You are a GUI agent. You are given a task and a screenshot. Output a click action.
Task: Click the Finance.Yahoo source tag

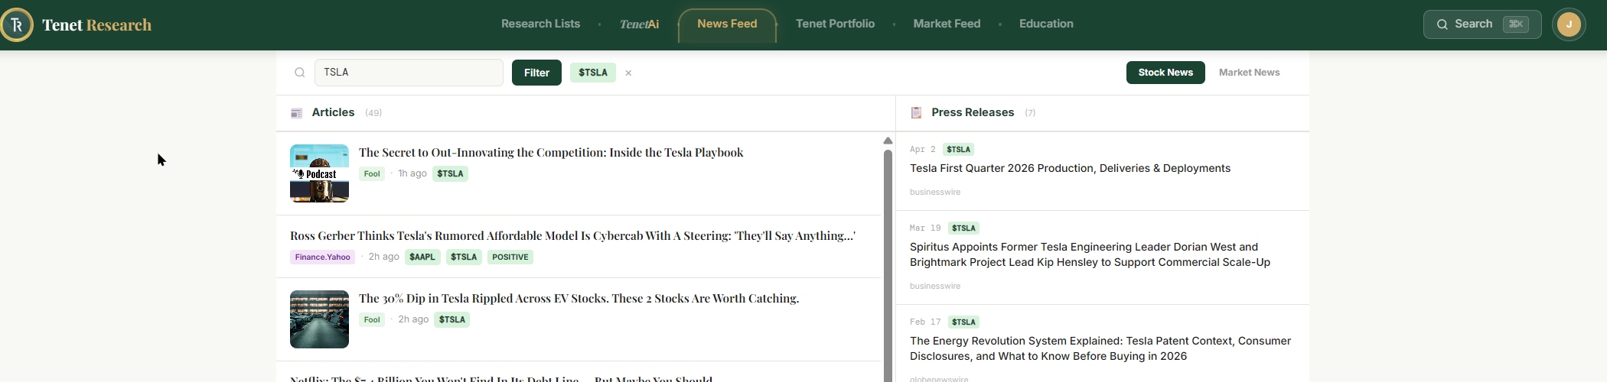click(x=322, y=257)
